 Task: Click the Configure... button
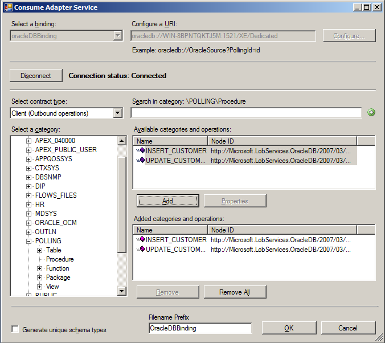coord(349,36)
